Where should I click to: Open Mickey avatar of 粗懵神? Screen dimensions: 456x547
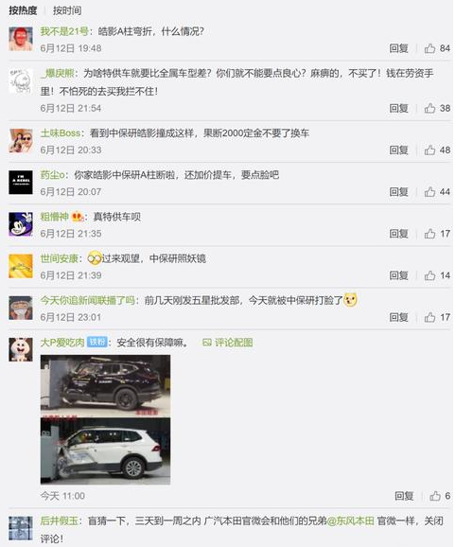point(21,224)
